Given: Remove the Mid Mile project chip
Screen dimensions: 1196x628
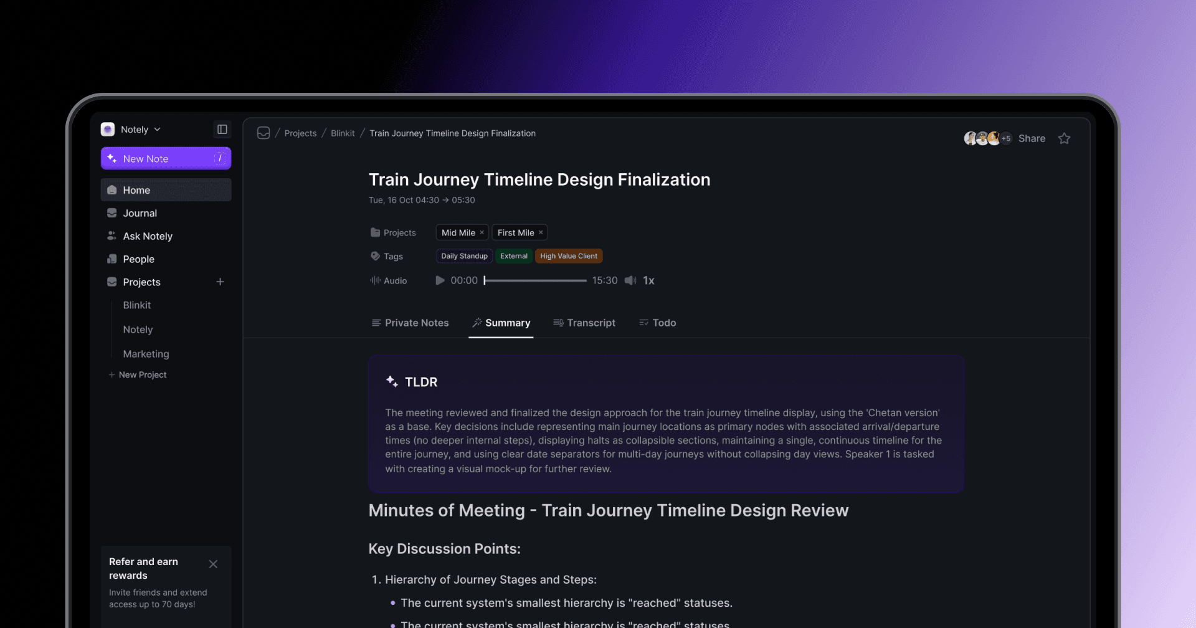Looking at the screenshot, I should pos(482,232).
